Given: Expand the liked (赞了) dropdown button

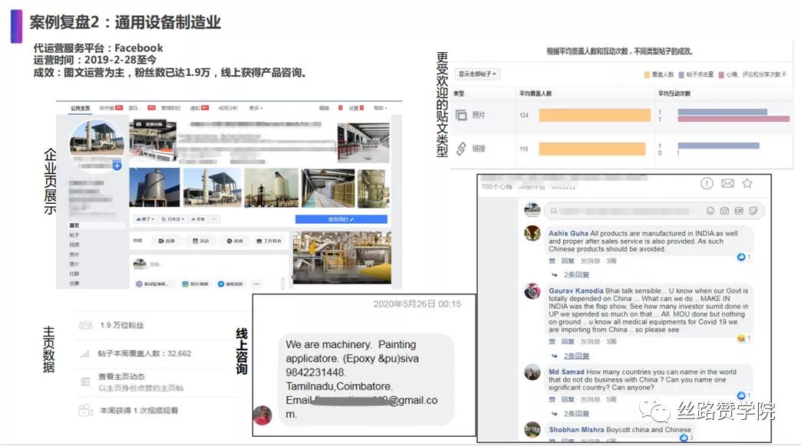Looking at the screenshot, I should [145, 219].
